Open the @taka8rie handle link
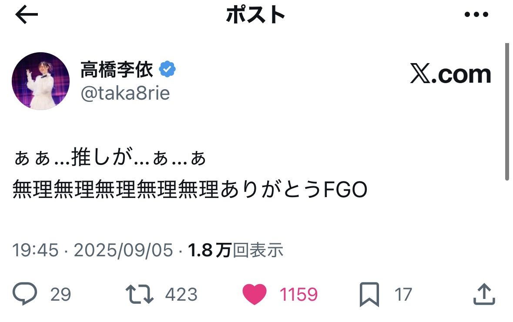This screenshot has height=322, width=513. point(125,93)
